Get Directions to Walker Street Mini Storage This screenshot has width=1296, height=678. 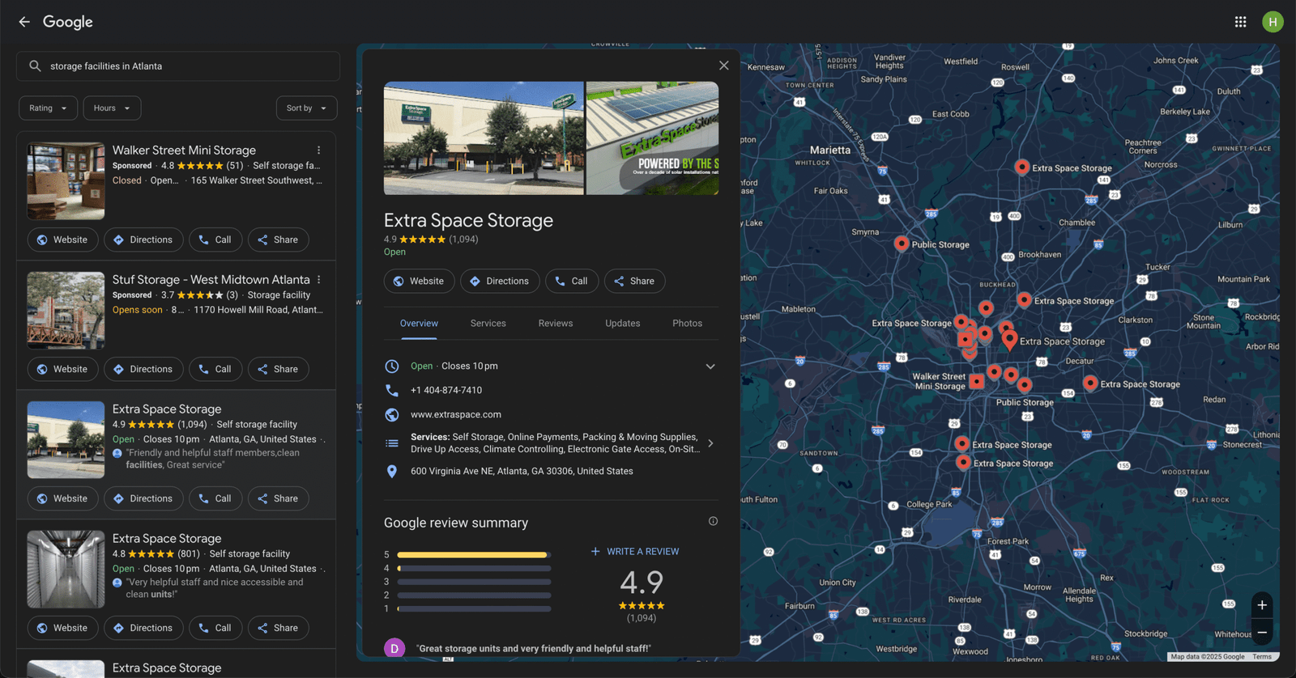[143, 239]
